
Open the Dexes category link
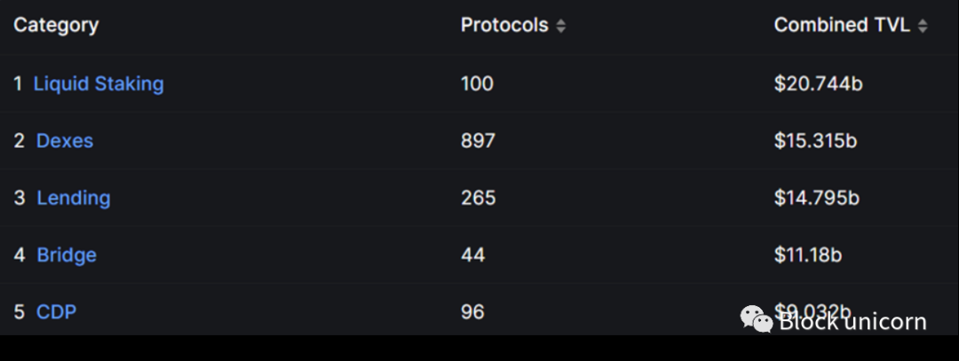[x=65, y=140]
